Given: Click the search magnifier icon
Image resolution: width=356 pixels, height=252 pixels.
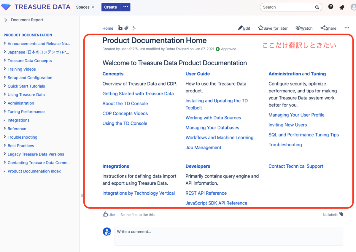Looking at the screenshot, I should pyautogui.click(x=317, y=7).
